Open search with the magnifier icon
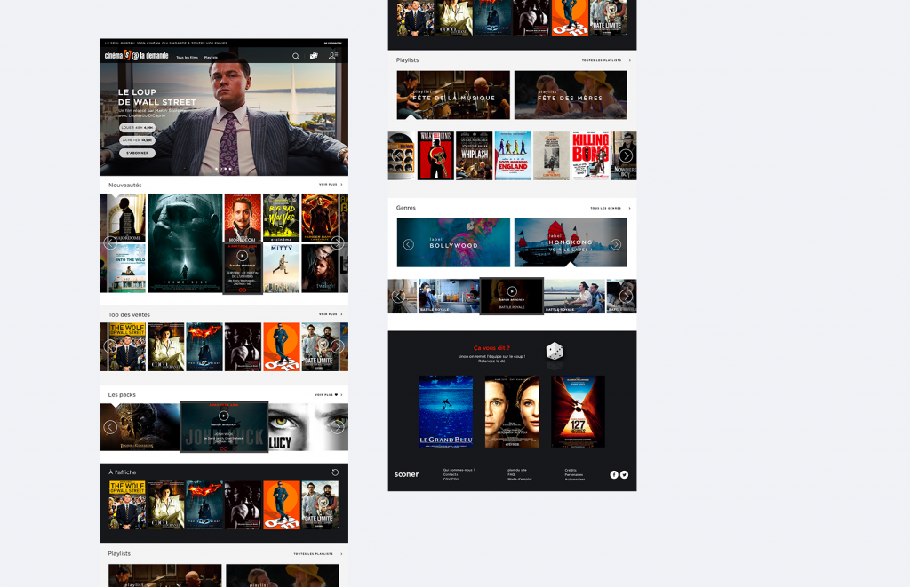 (x=296, y=57)
